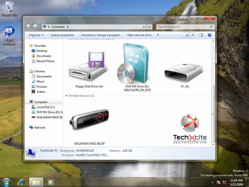Show more toolbar commands via chevrons
Viewport: 249px width, 187px height.
[158, 35]
